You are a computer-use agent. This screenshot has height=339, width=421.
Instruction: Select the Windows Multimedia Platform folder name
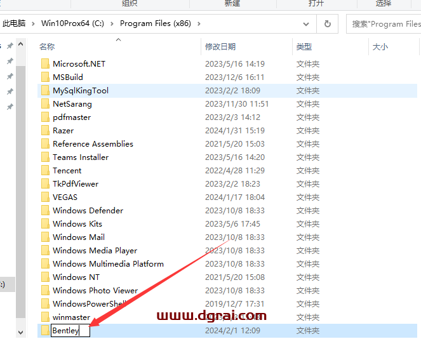(x=108, y=263)
